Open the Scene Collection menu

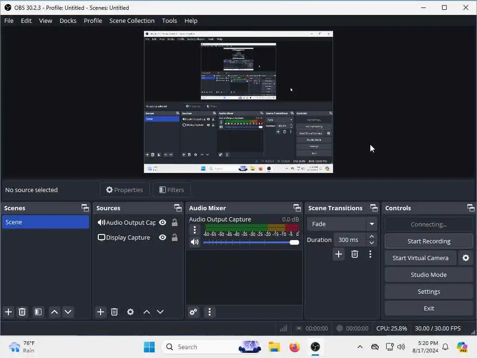[x=132, y=21]
